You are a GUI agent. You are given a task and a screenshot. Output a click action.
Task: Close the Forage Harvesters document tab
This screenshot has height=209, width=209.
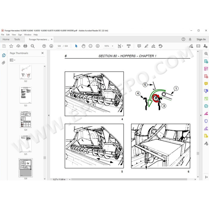pyautogui.click(x=52, y=39)
